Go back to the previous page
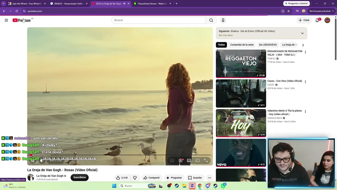This screenshot has width=337, height=190. tap(4, 11)
